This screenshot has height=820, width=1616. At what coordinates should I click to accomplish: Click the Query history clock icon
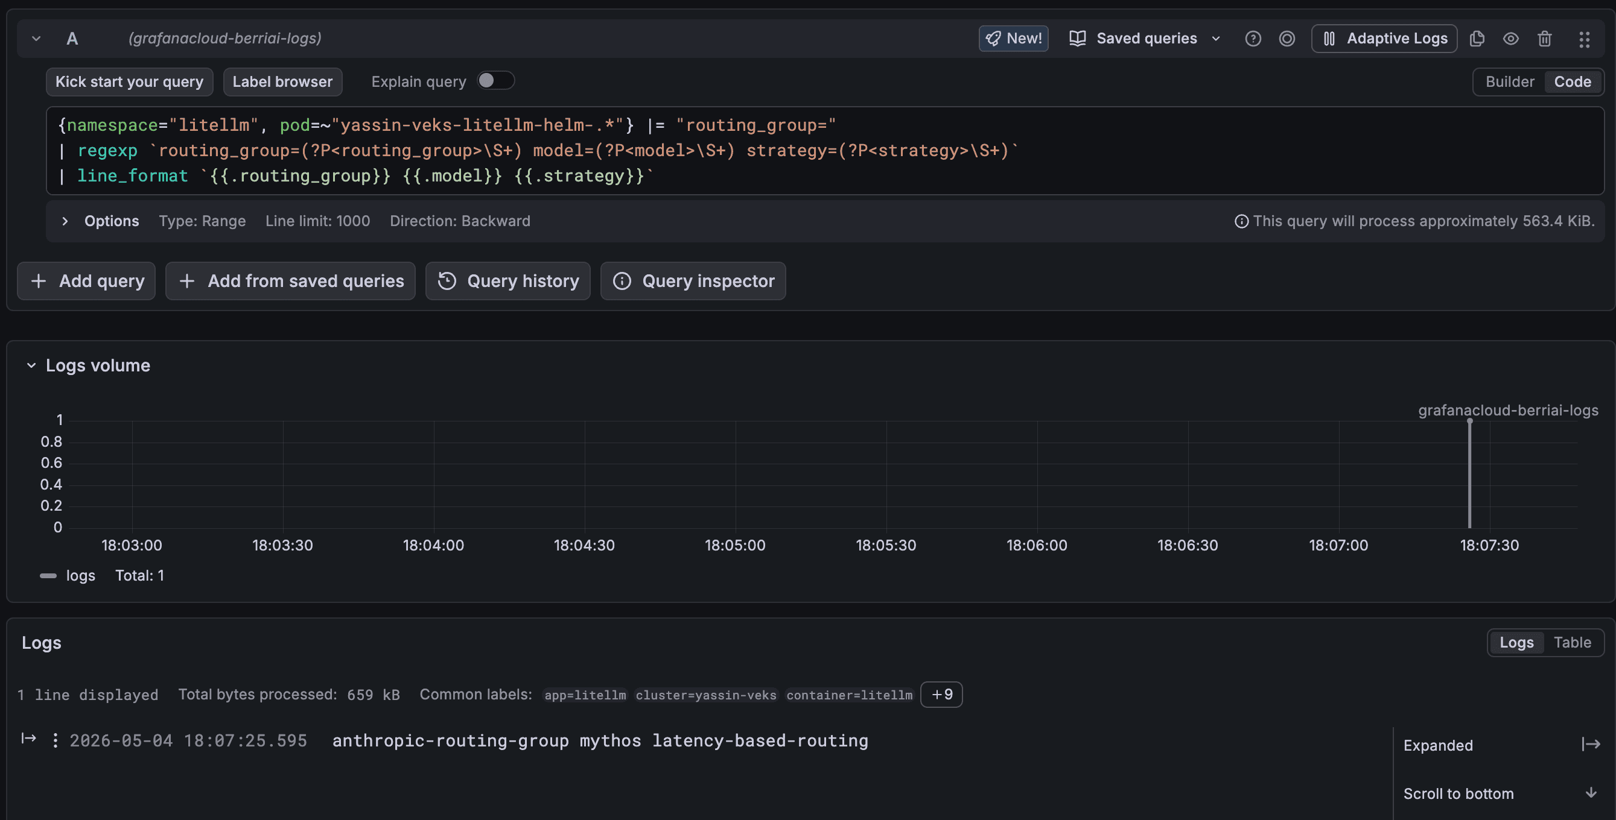click(x=447, y=281)
